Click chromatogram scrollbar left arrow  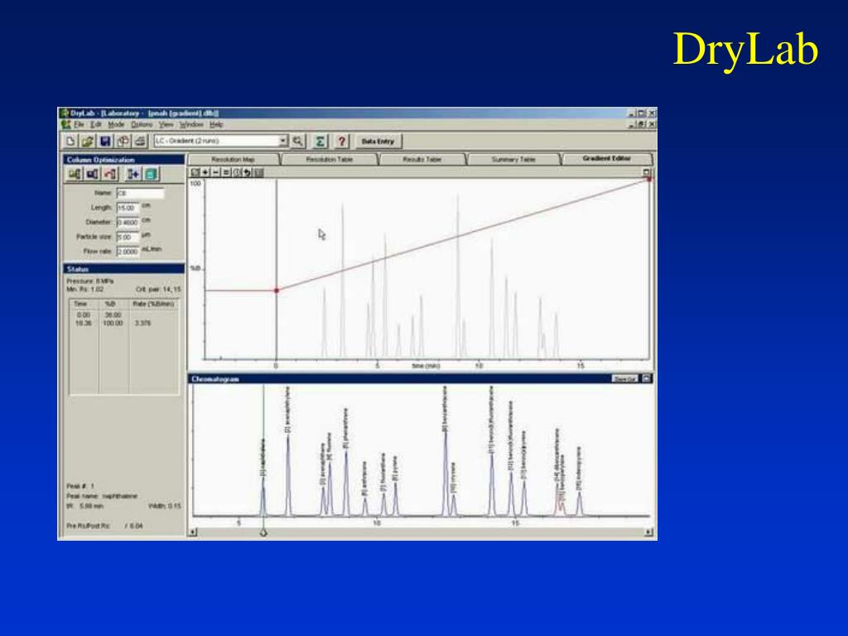(x=193, y=532)
